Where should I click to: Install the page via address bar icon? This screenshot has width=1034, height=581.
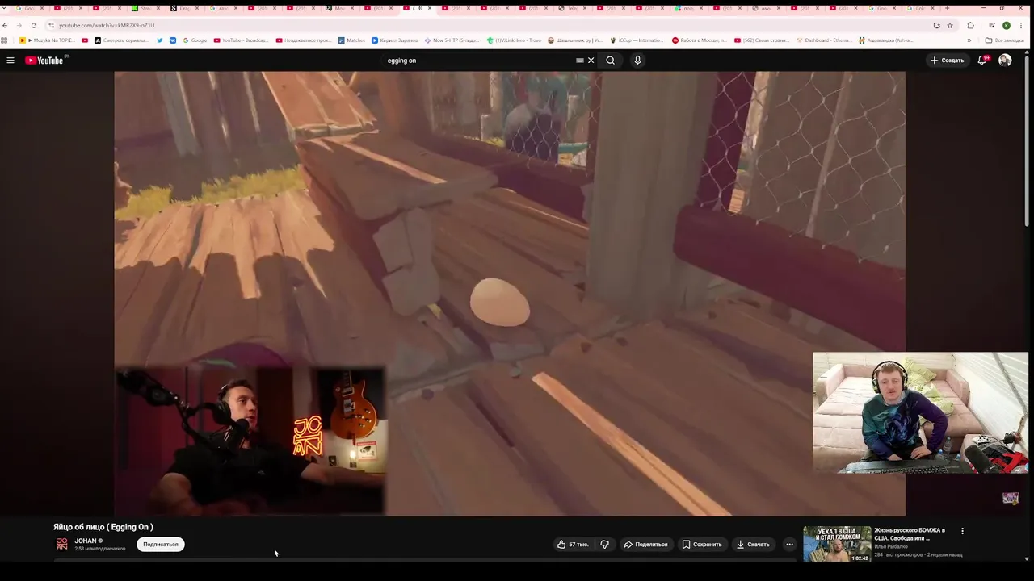936,25
